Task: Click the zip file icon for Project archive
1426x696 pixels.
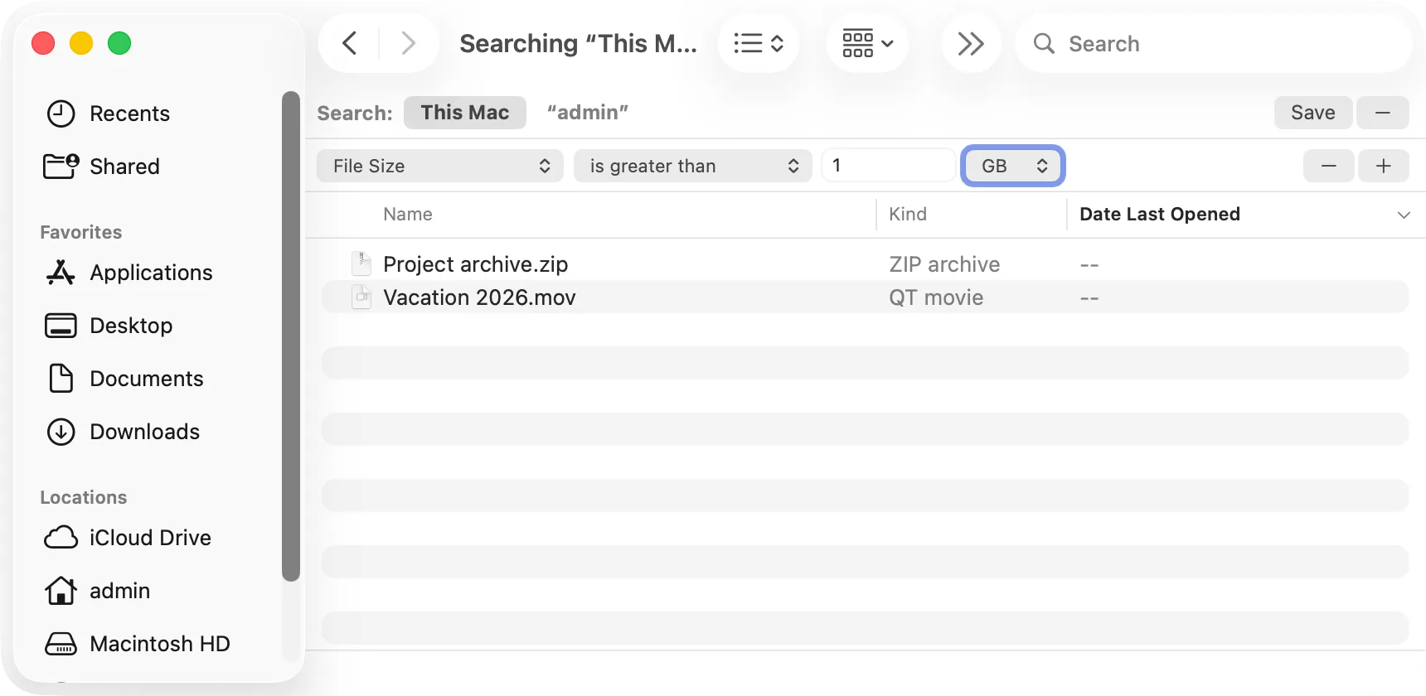Action: click(361, 263)
